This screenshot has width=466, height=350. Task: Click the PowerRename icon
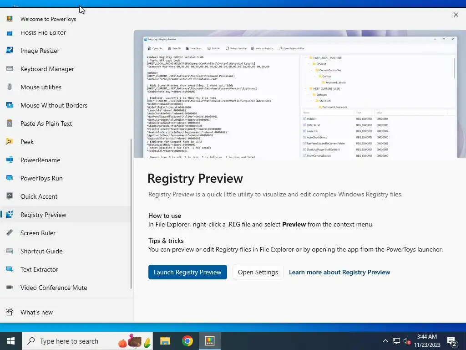pyautogui.click(x=10, y=160)
